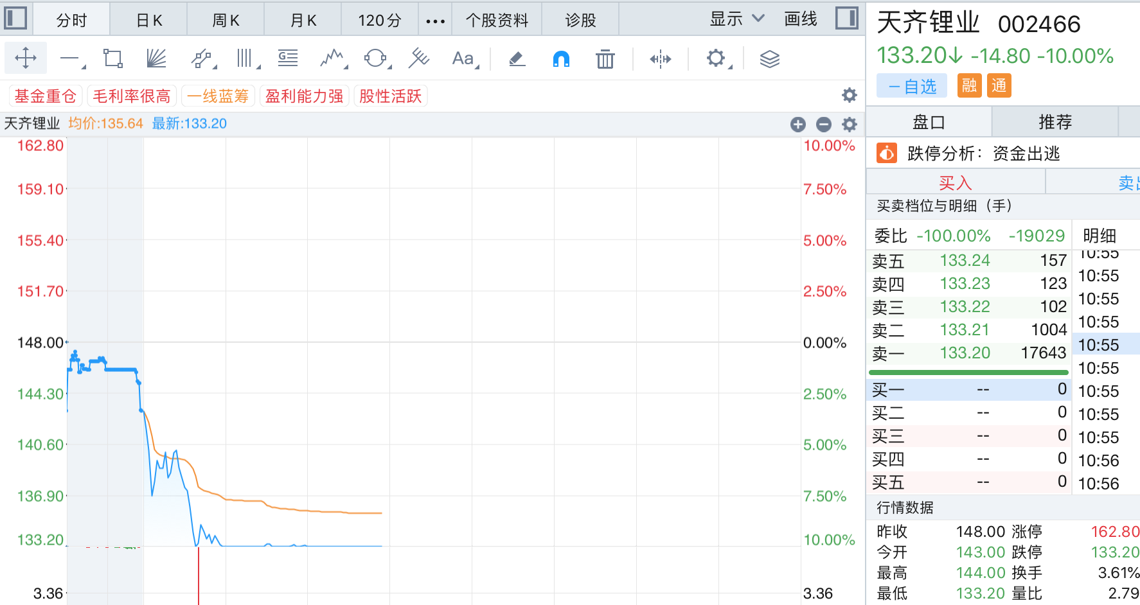Click the layers stack icon
Screen dimensions: 1140x605
point(769,59)
